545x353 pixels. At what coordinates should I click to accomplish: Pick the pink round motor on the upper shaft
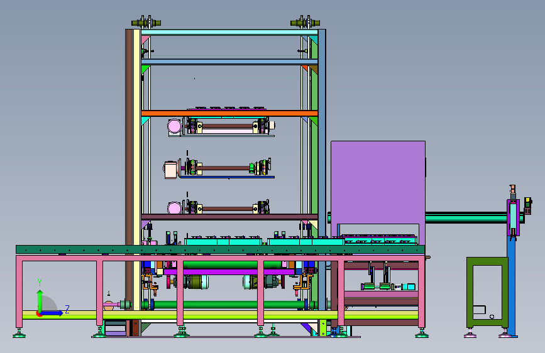pos(175,126)
